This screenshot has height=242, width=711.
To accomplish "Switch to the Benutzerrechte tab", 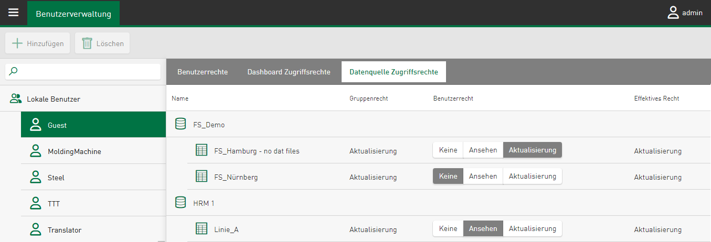I will pyautogui.click(x=203, y=72).
